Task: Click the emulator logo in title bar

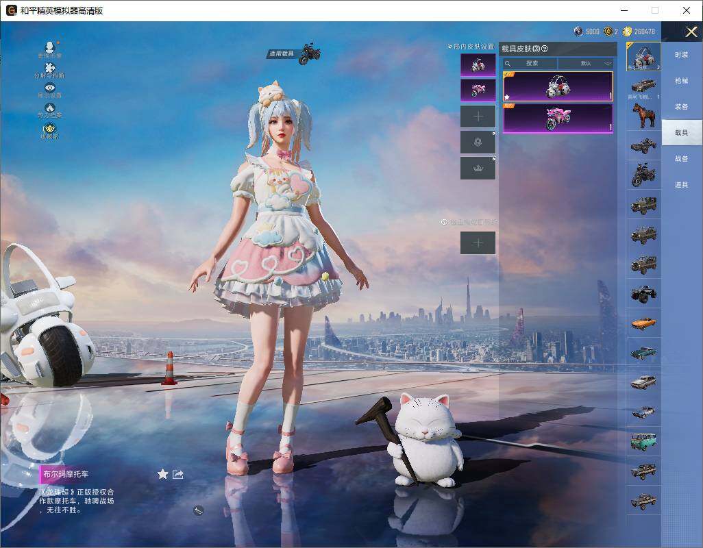Action: (x=11, y=10)
